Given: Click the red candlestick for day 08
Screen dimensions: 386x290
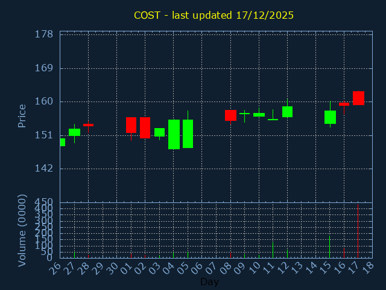Looking at the screenshot, I should point(230,115).
